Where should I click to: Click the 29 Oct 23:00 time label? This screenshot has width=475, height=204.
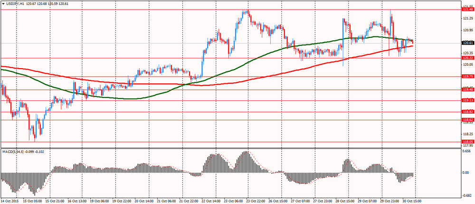(389, 201)
